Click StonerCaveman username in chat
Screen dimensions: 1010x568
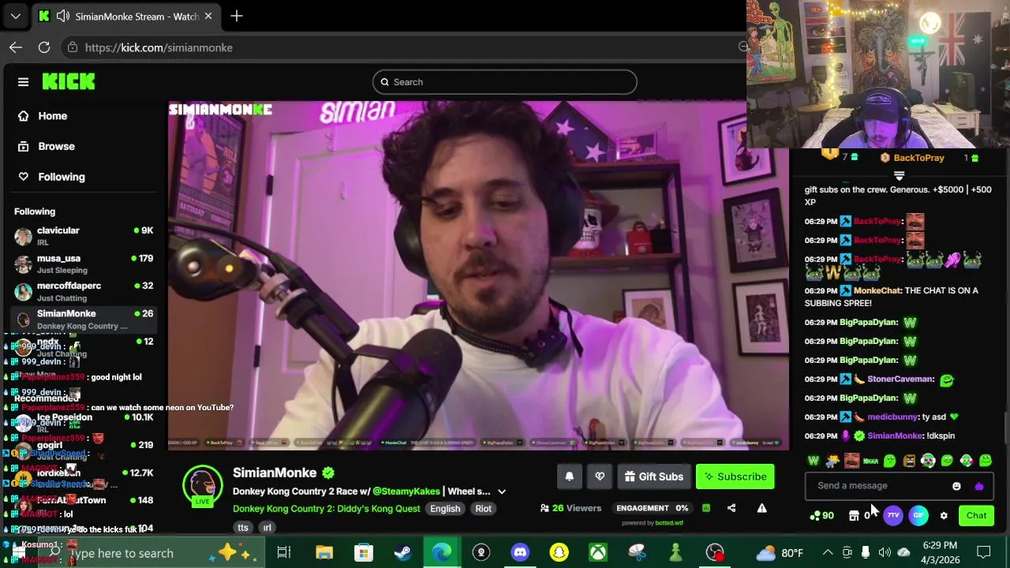point(900,379)
